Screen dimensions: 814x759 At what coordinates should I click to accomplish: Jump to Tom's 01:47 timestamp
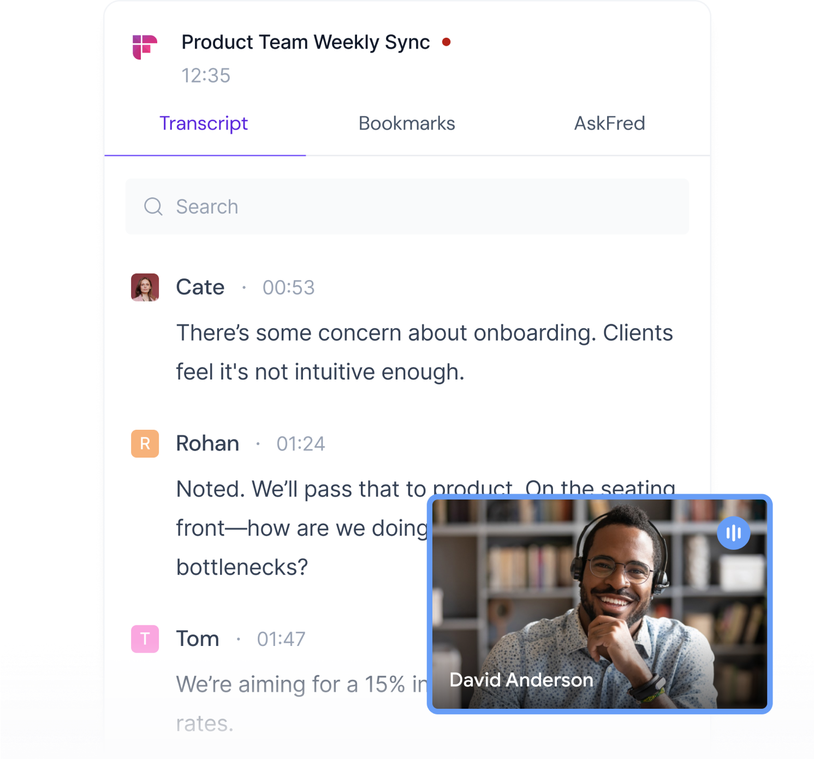[281, 639]
